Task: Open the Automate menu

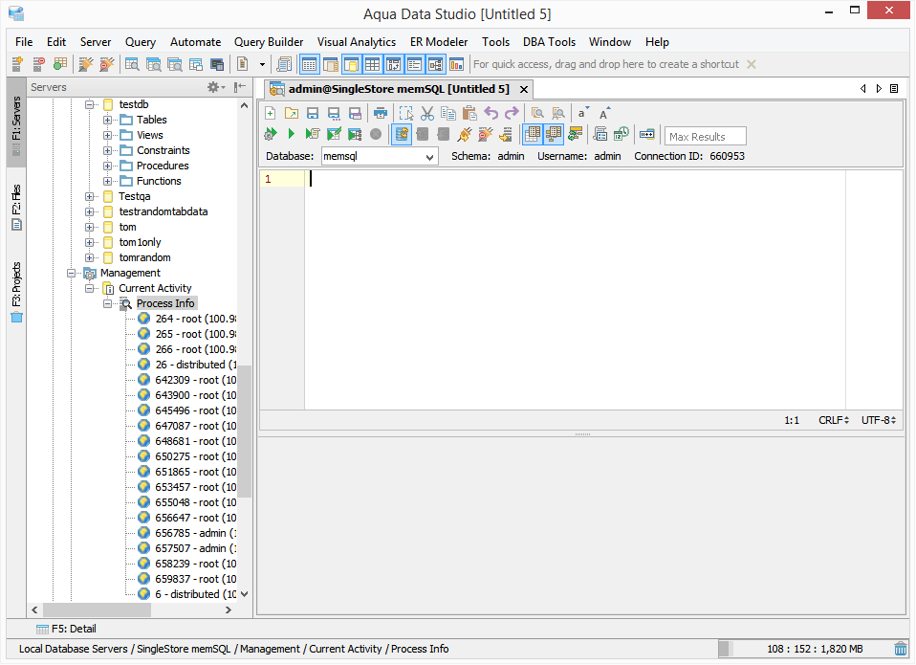Action: tap(195, 42)
